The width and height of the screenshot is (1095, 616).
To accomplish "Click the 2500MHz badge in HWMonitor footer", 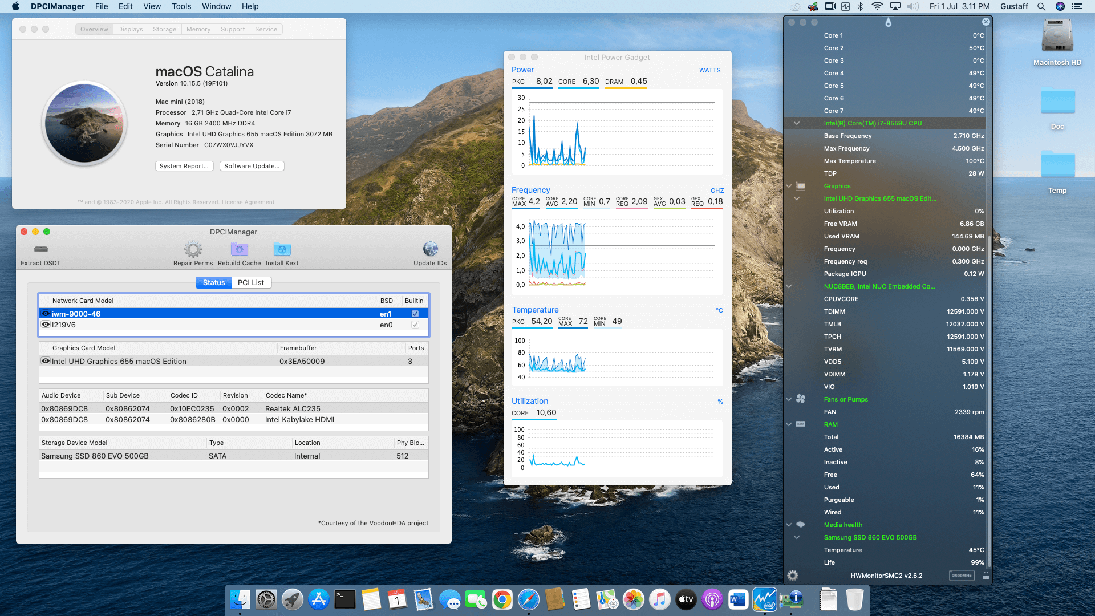I will click(x=962, y=576).
